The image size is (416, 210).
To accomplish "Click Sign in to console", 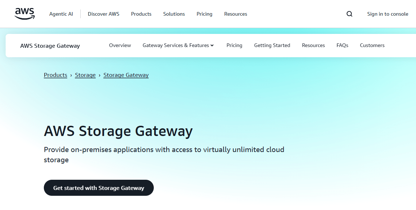I will point(388,14).
